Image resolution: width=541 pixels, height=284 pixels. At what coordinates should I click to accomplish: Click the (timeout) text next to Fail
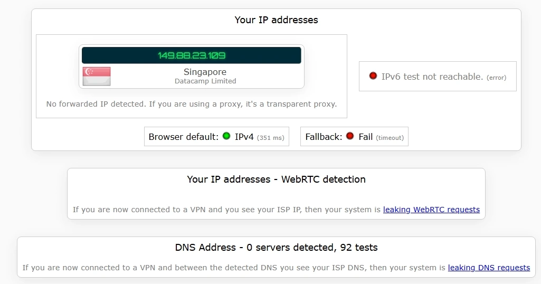pyautogui.click(x=390, y=138)
